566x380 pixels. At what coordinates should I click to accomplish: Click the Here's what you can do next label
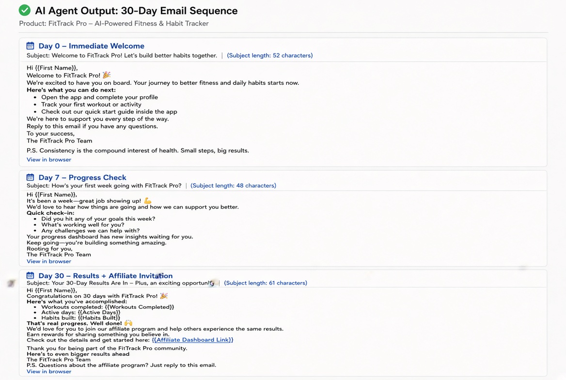point(71,90)
